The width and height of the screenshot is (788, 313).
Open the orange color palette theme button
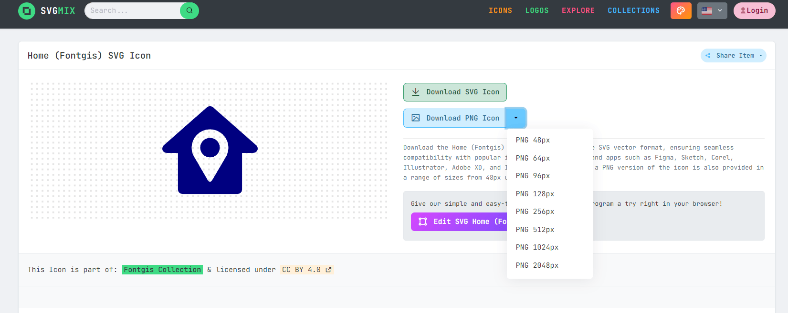tap(681, 10)
